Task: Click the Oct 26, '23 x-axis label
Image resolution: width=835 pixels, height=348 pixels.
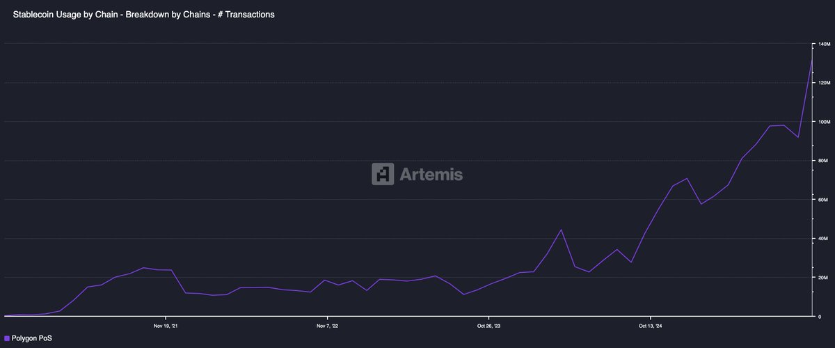Action: 488,325
